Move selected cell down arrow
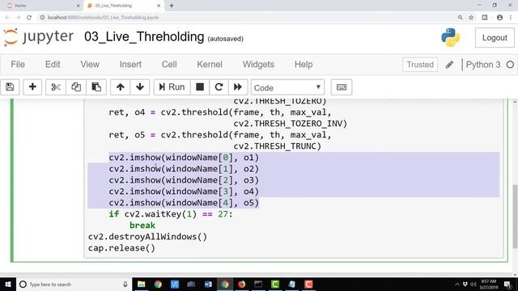Image resolution: width=518 pixels, height=291 pixels. [x=140, y=87]
